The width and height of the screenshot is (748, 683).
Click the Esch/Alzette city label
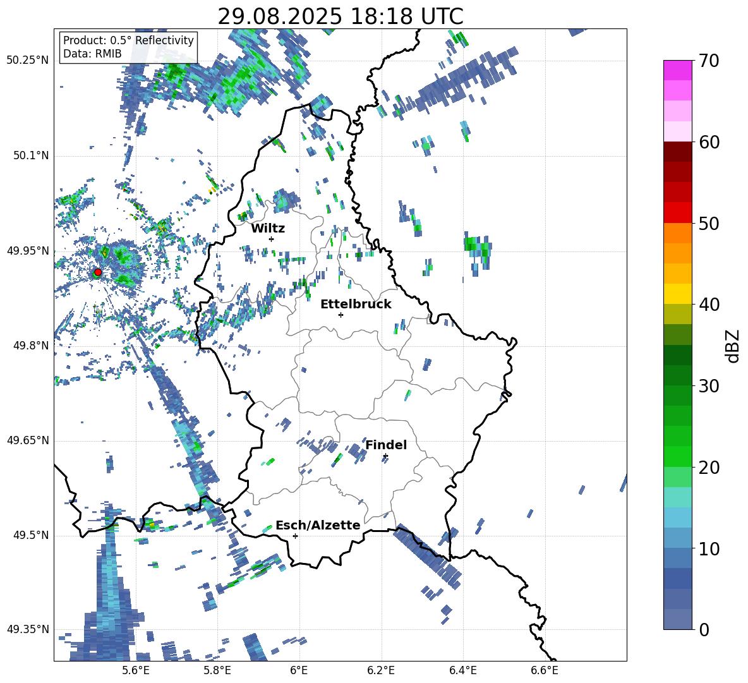318,525
